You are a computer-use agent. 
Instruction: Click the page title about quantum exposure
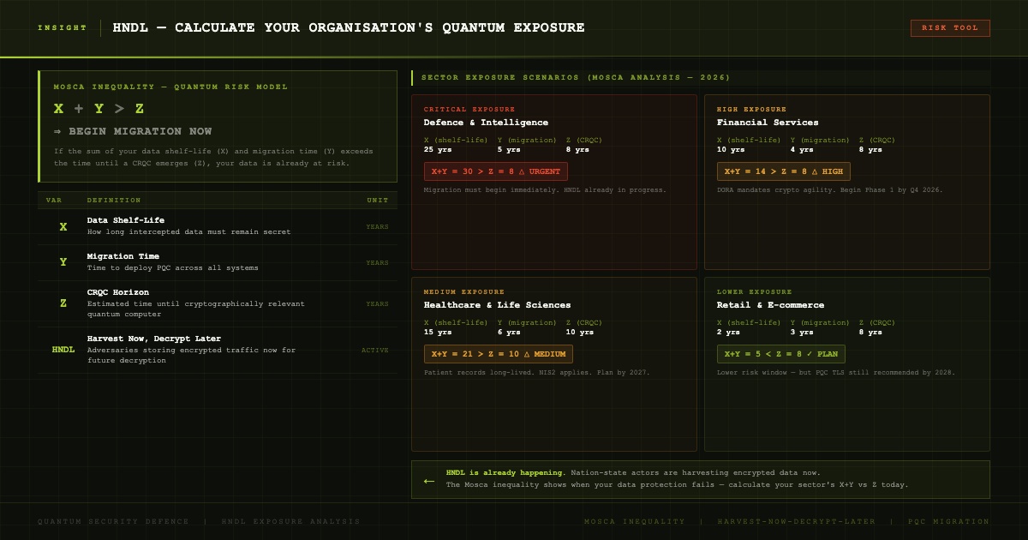click(349, 27)
